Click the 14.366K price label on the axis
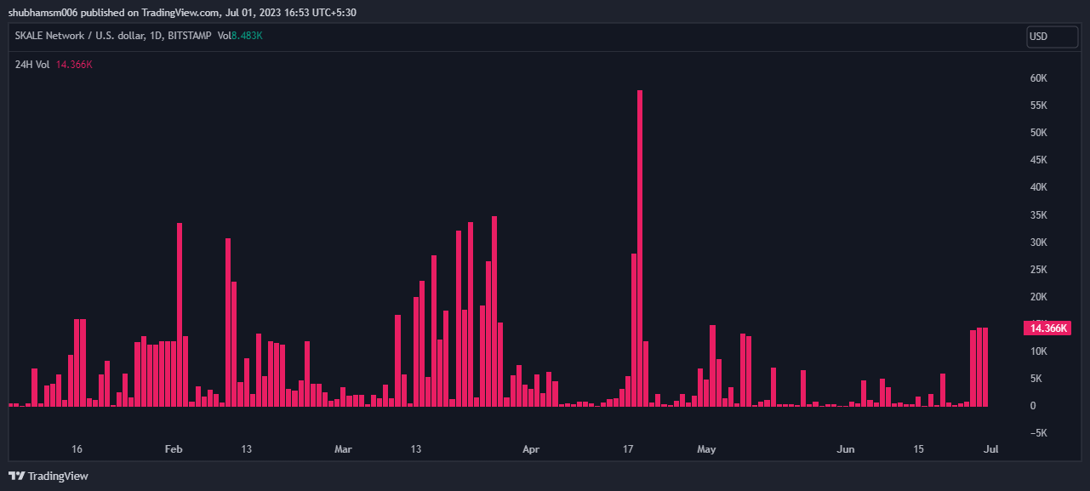 coord(1048,328)
